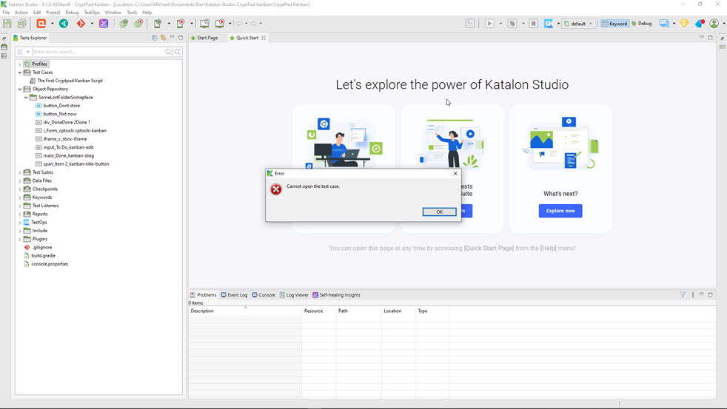Screen dimensions: 727x409
Task: Click the orange Katalon integration icon
Action: pyautogui.click(x=41, y=23)
